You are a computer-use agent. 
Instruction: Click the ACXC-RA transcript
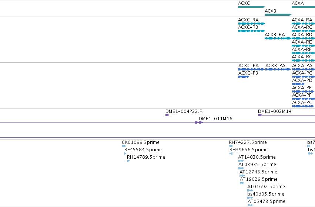click(x=251, y=24)
